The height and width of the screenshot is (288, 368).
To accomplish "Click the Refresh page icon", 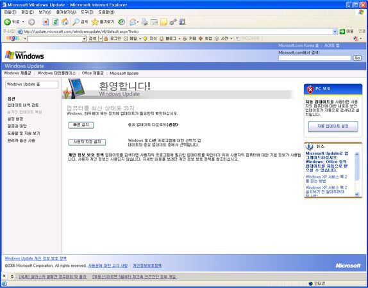I will (x=55, y=22).
